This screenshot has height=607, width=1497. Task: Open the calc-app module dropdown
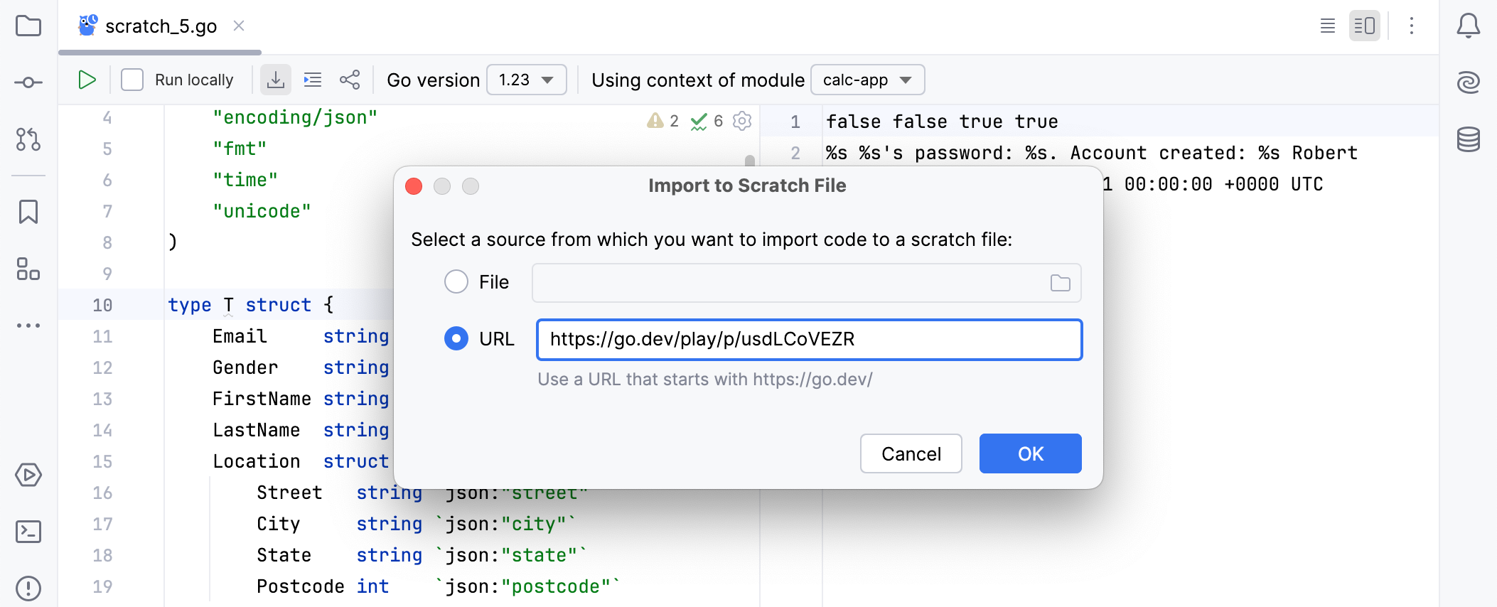868,80
